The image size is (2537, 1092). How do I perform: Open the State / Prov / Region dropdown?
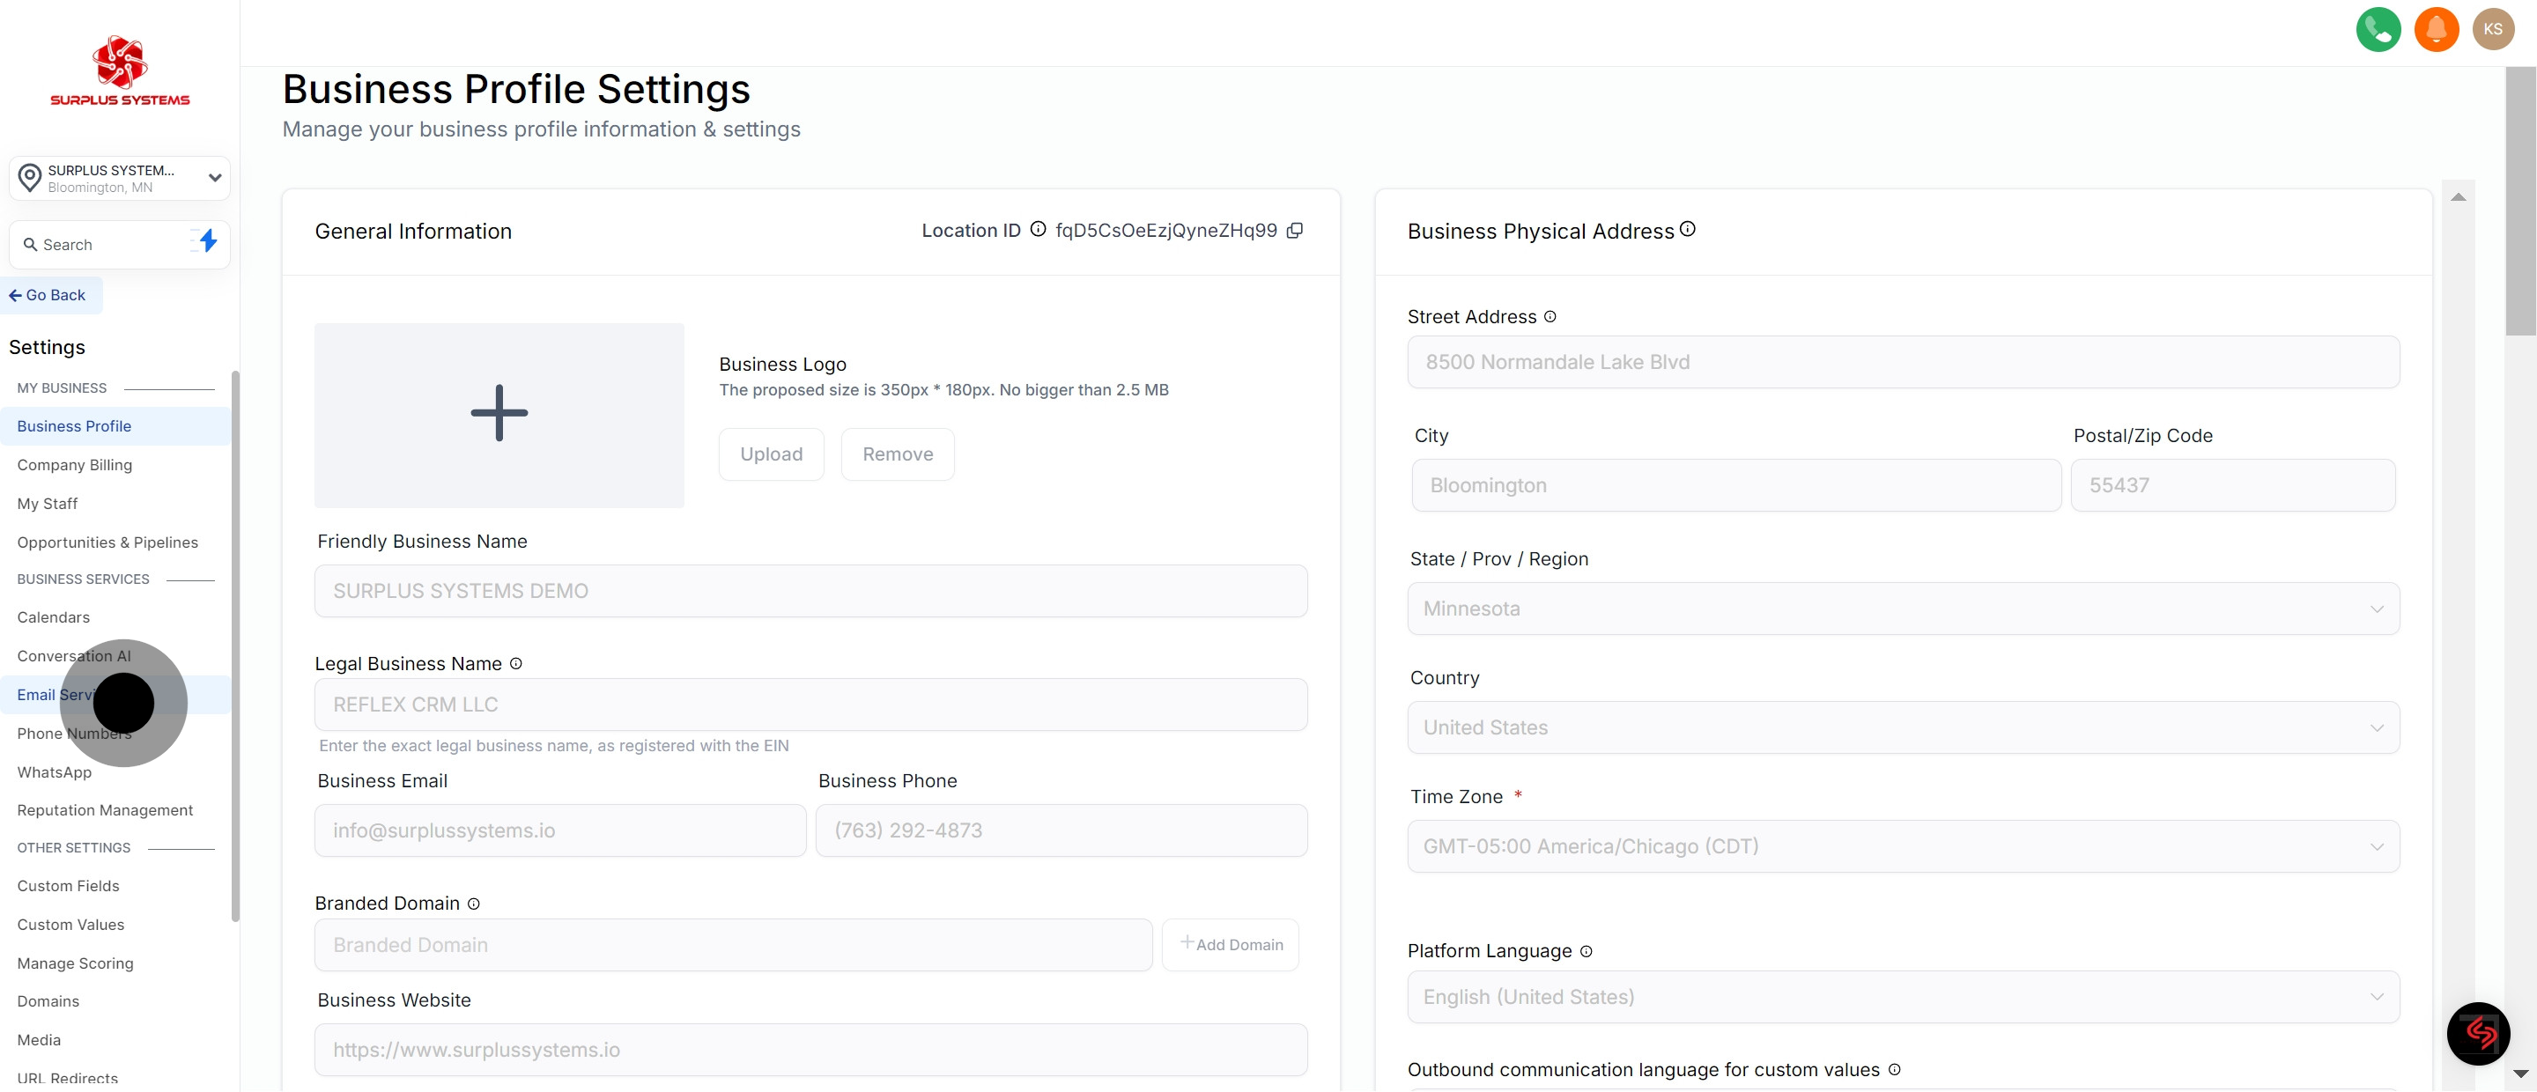point(1903,609)
